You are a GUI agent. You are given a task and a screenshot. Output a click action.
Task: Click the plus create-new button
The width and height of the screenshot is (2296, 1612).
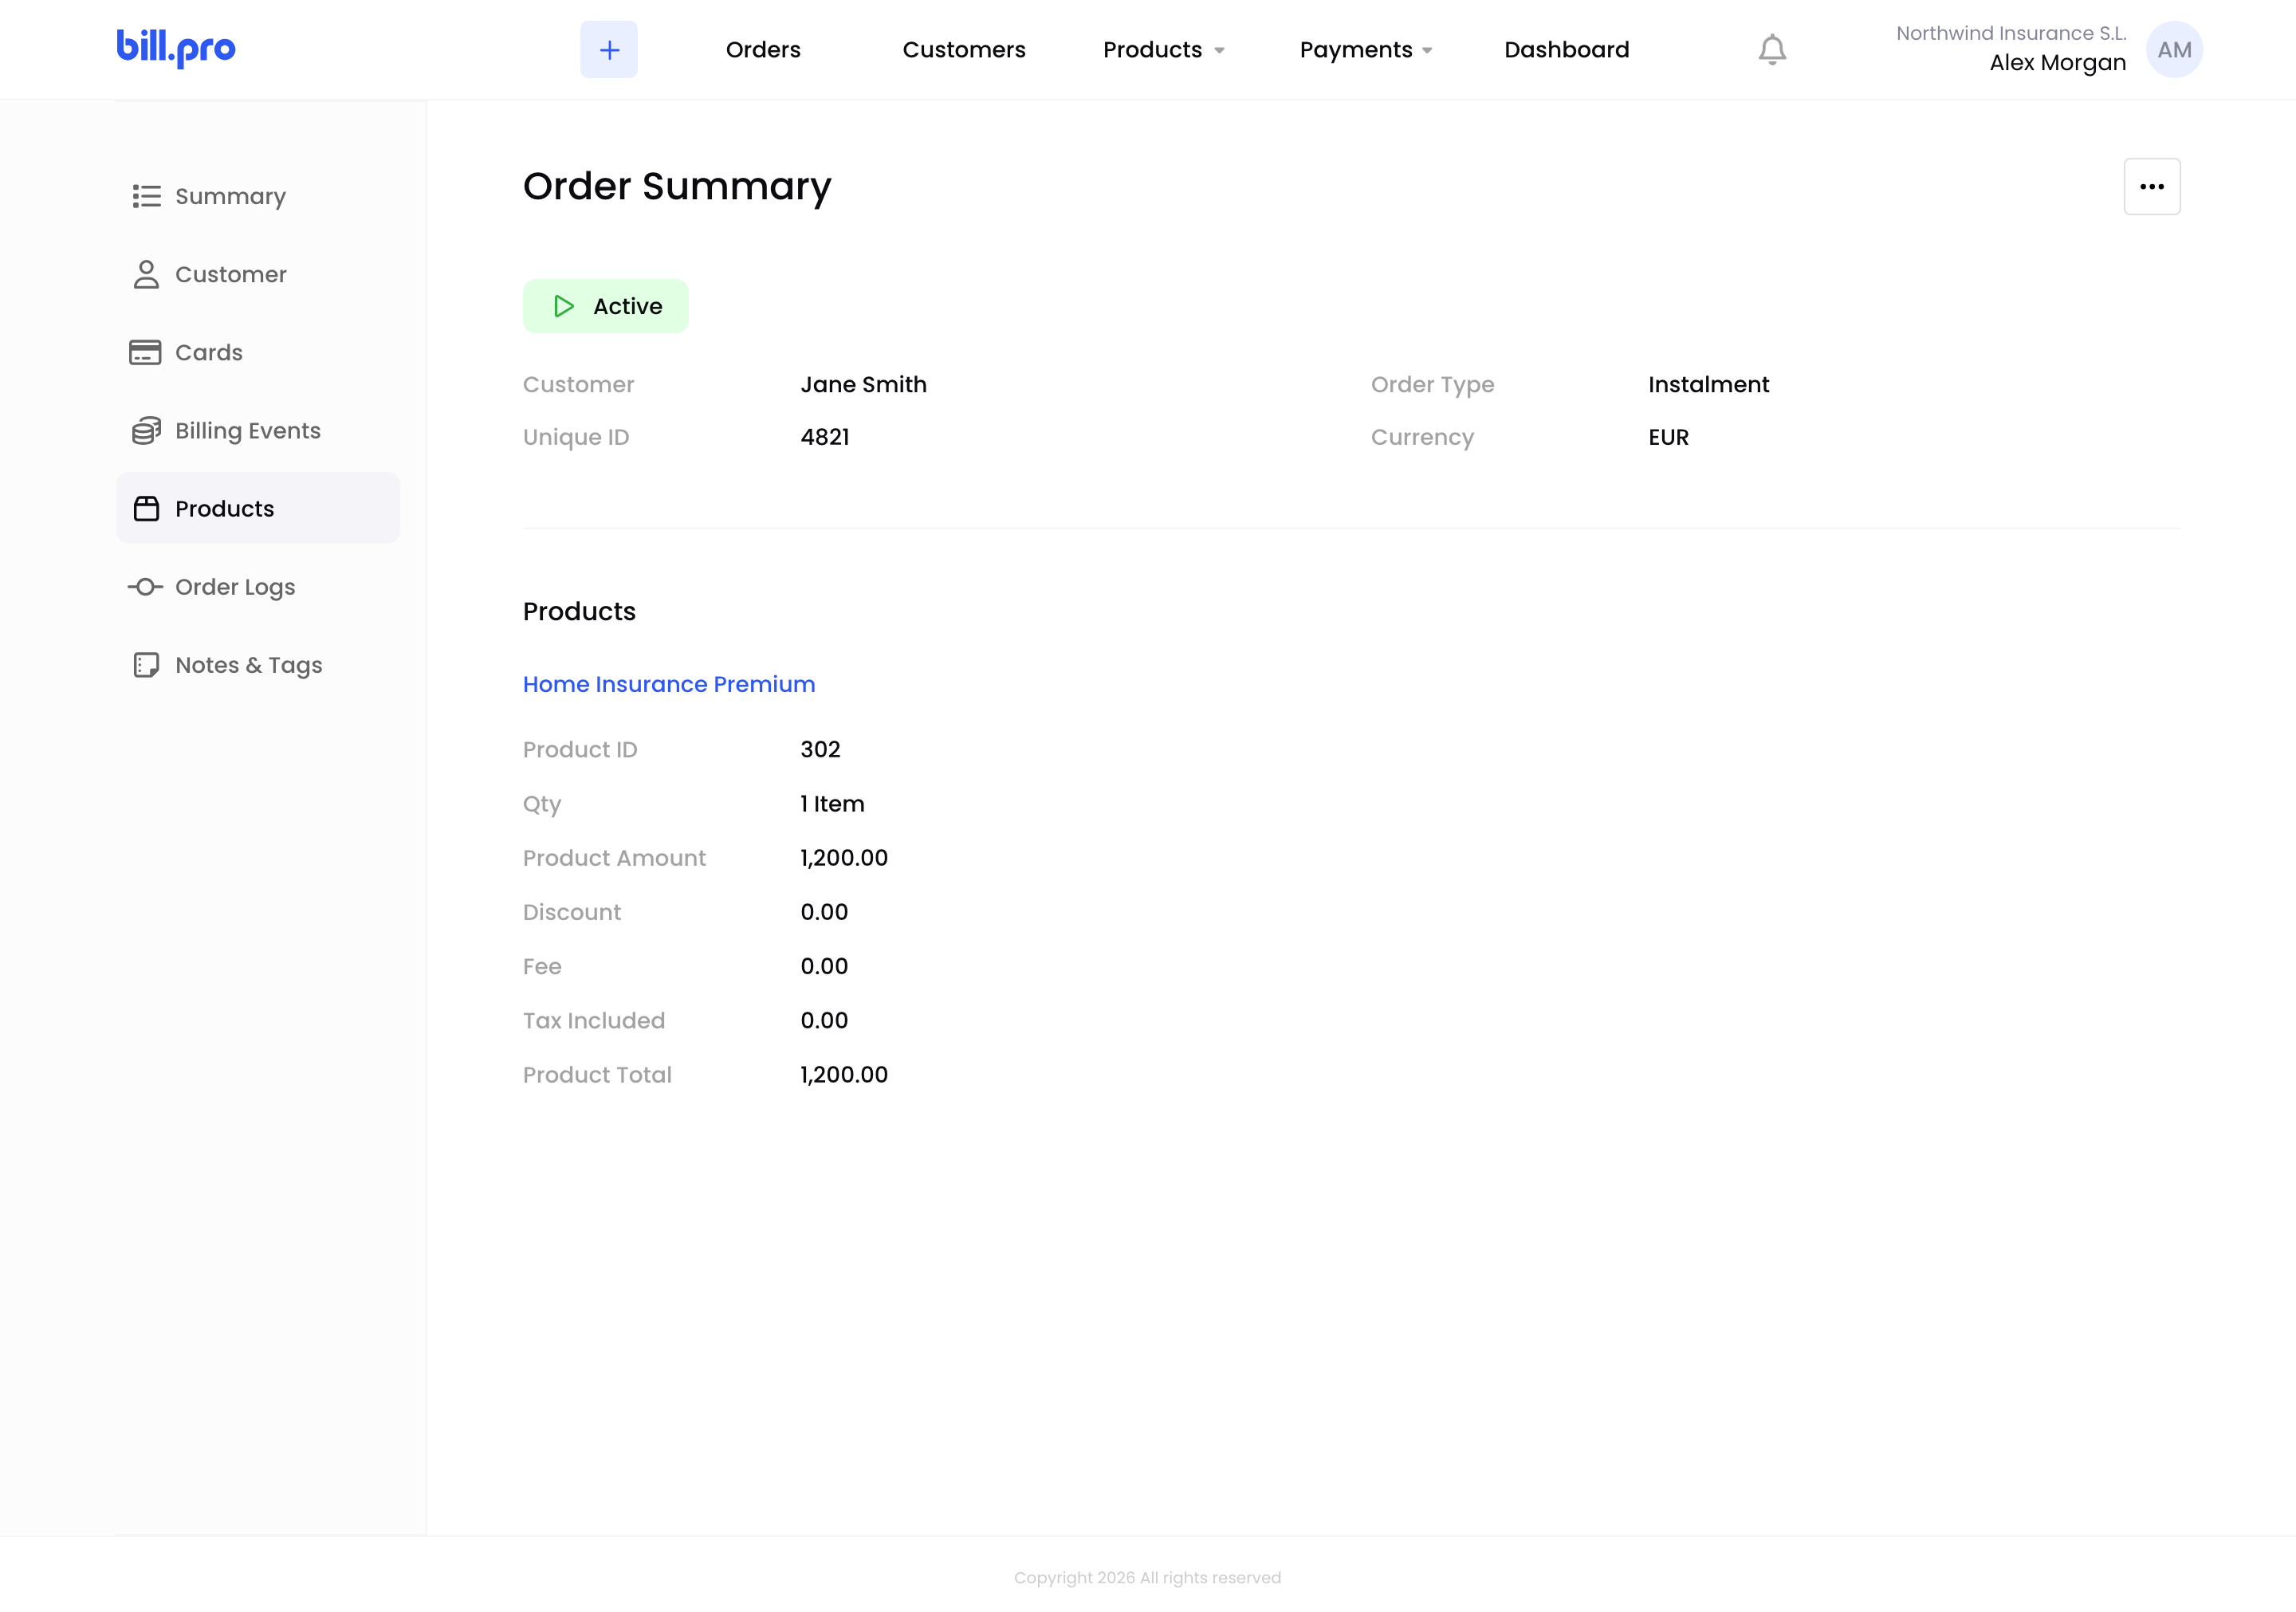pyautogui.click(x=609, y=49)
